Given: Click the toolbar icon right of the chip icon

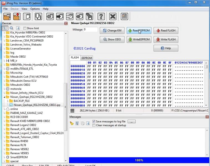Looking at the screenshot, I should pos(50,16).
